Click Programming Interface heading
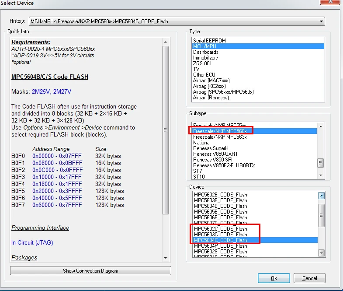Image resolution: width=343 pixels, height=291 pixels. click(x=40, y=228)
